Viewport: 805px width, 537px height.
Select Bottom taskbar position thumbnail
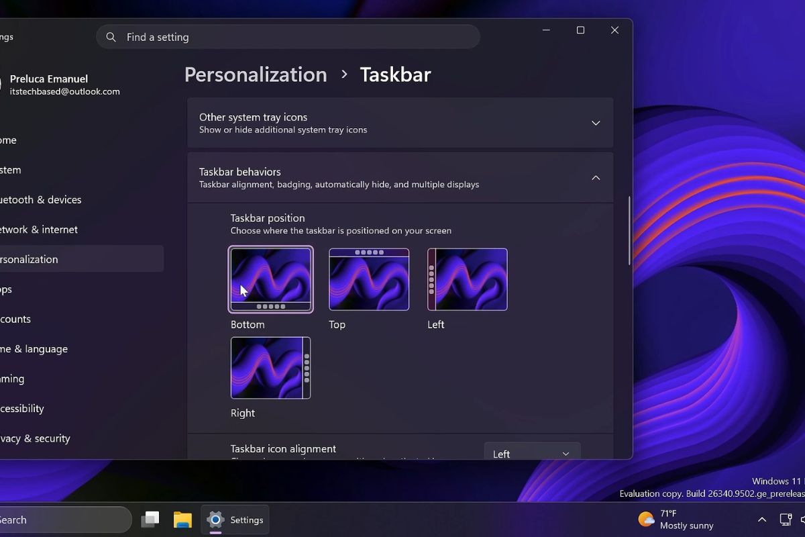point(270,279)
